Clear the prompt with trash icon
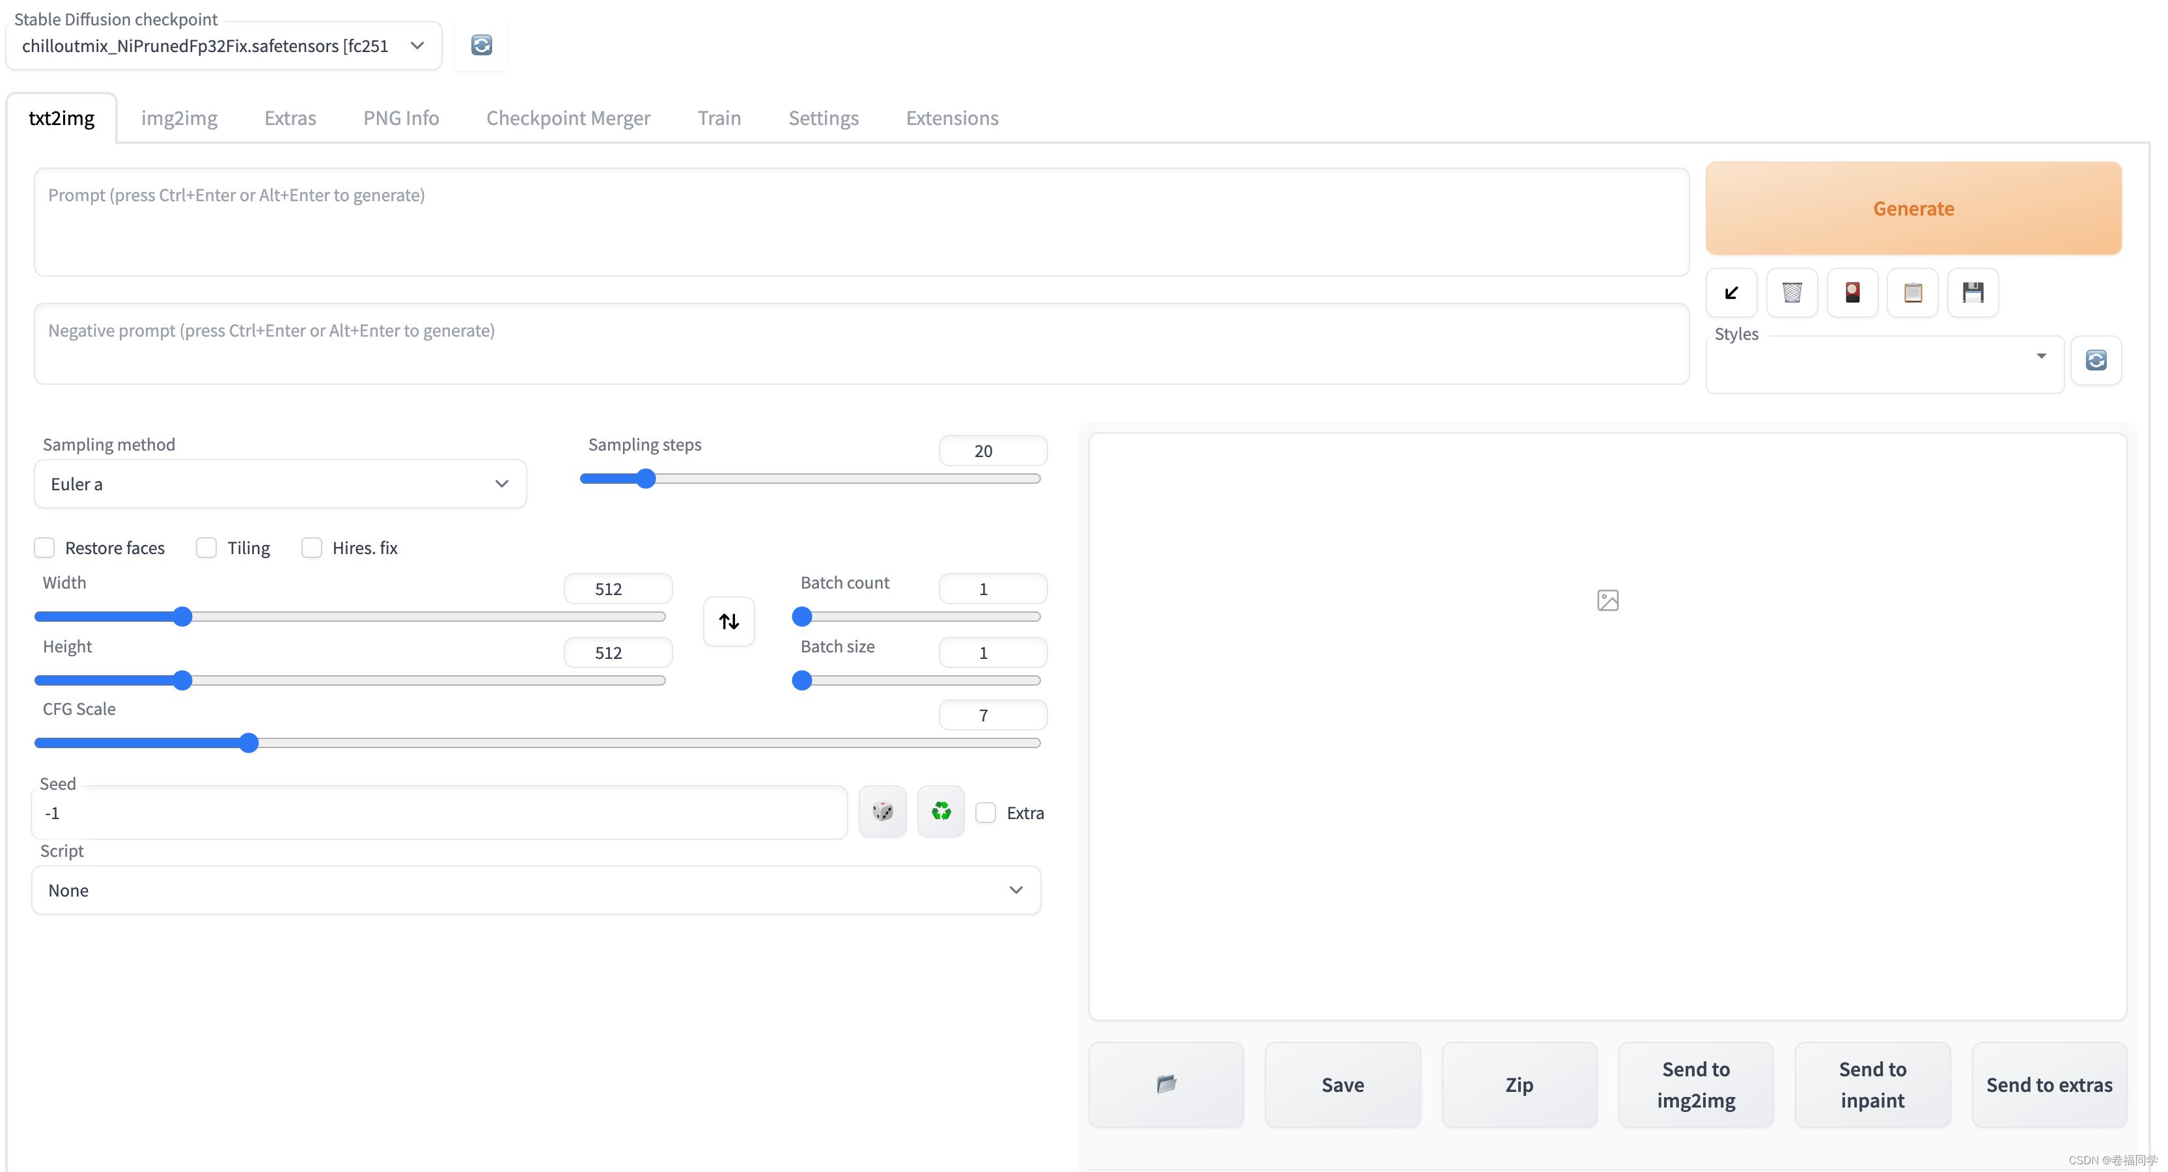Image resolution: width=2168 pixels, height=1172 pixels. 1792,293
